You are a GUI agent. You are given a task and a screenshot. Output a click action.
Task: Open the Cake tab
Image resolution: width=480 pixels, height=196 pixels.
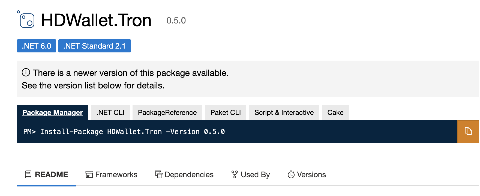335,112
